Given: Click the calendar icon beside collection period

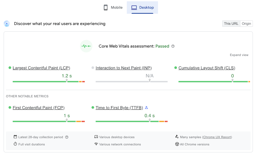Looking at the screenshot, I should click(16, 137).
